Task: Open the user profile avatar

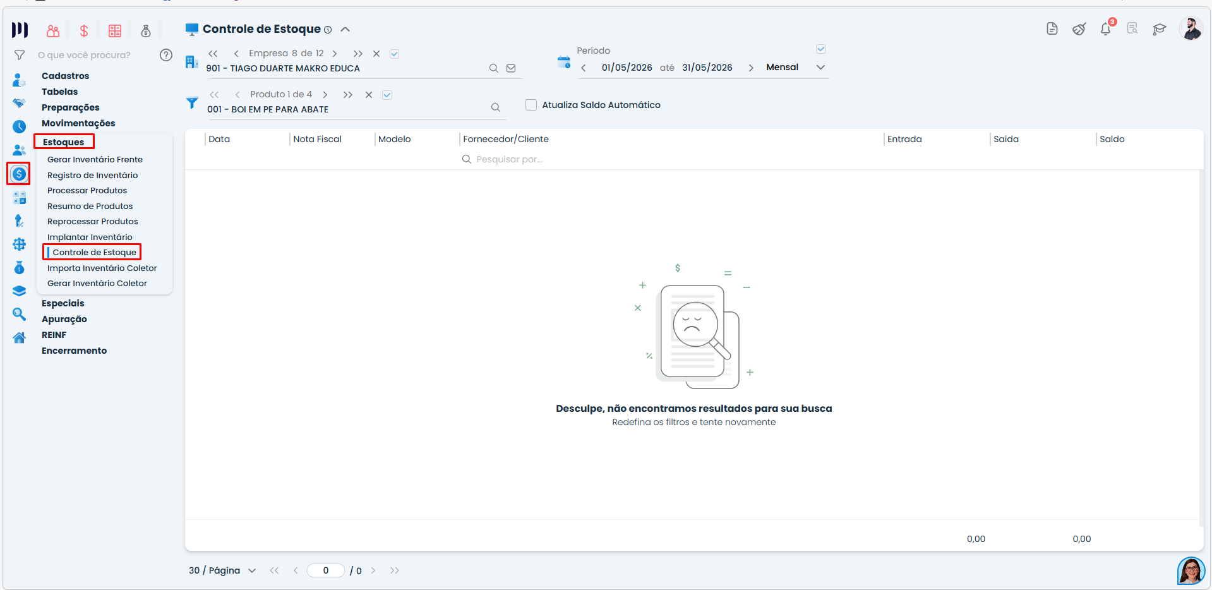Action: 1191,28
